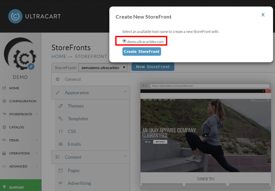Click the Themes eyedropper icon
This screenshot has width=275, height=191.
[61, 106]
